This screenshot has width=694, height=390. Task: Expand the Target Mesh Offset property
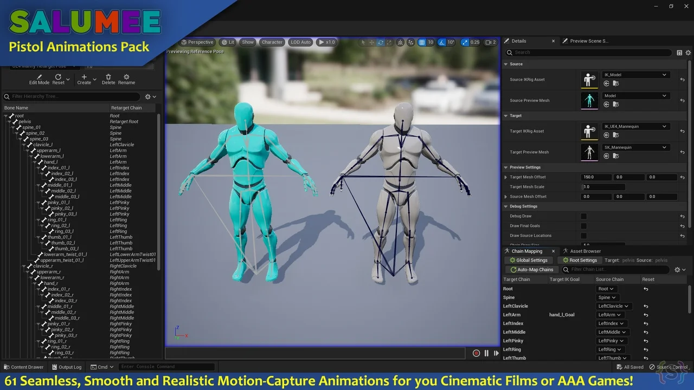coord(506,177)
